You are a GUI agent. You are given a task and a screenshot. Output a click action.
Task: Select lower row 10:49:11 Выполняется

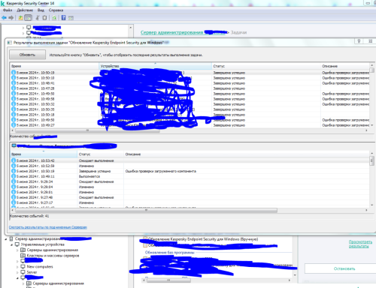coord(190,176)
